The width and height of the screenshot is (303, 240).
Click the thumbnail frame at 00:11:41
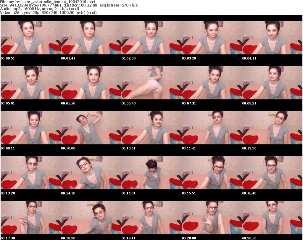[x=212, y=128]
